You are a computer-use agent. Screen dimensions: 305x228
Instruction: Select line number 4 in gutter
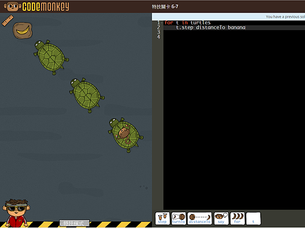point(159,37)
